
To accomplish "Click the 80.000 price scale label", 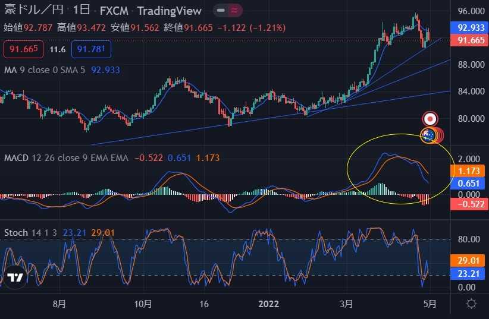I will [x=471, y=119].
